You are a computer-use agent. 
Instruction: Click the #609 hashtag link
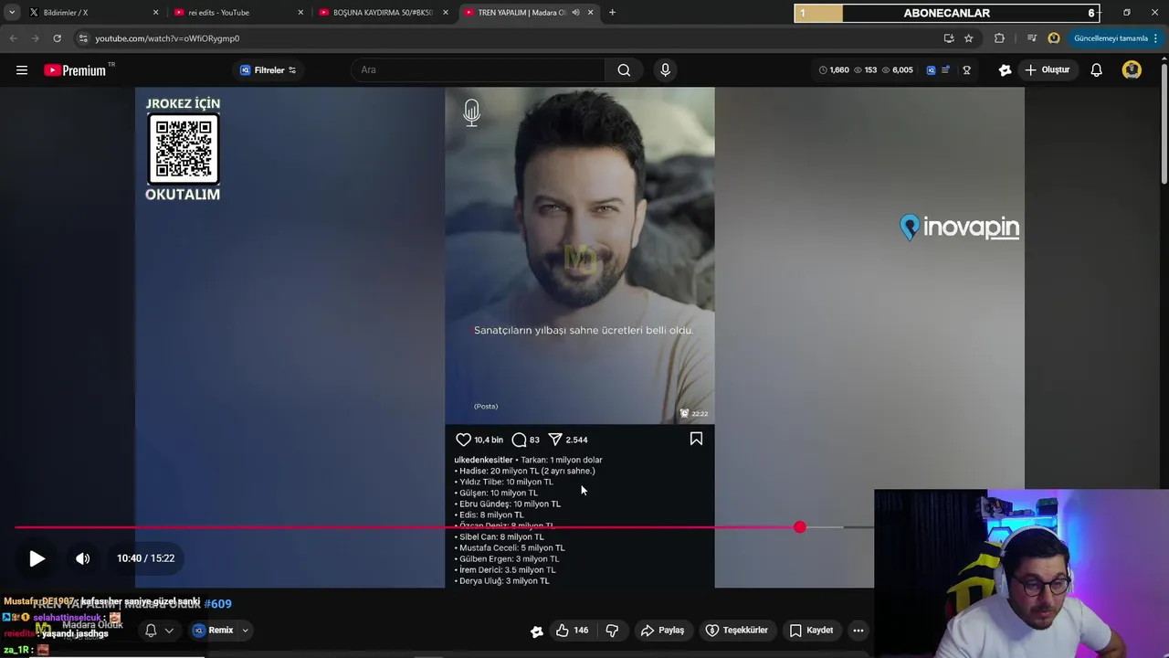[x=217, y=603]
